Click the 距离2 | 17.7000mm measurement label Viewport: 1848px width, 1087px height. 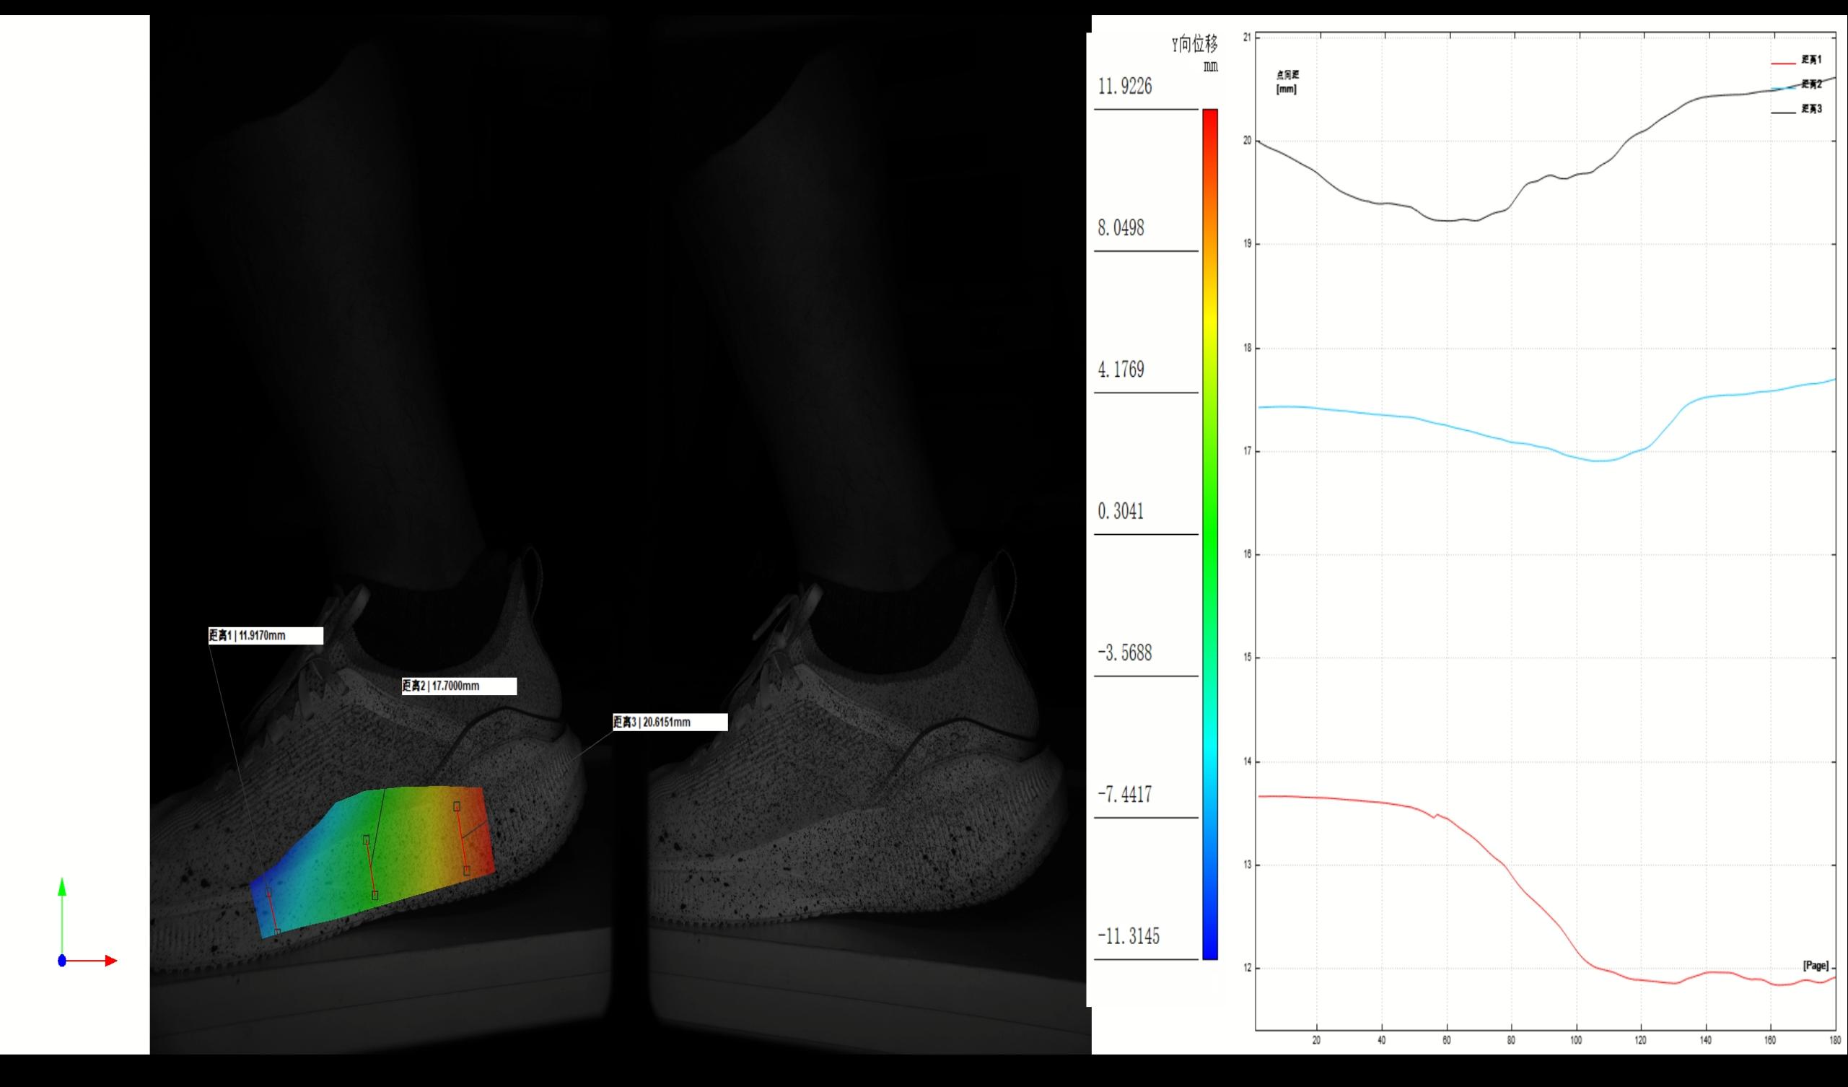[x=459, y=686]
